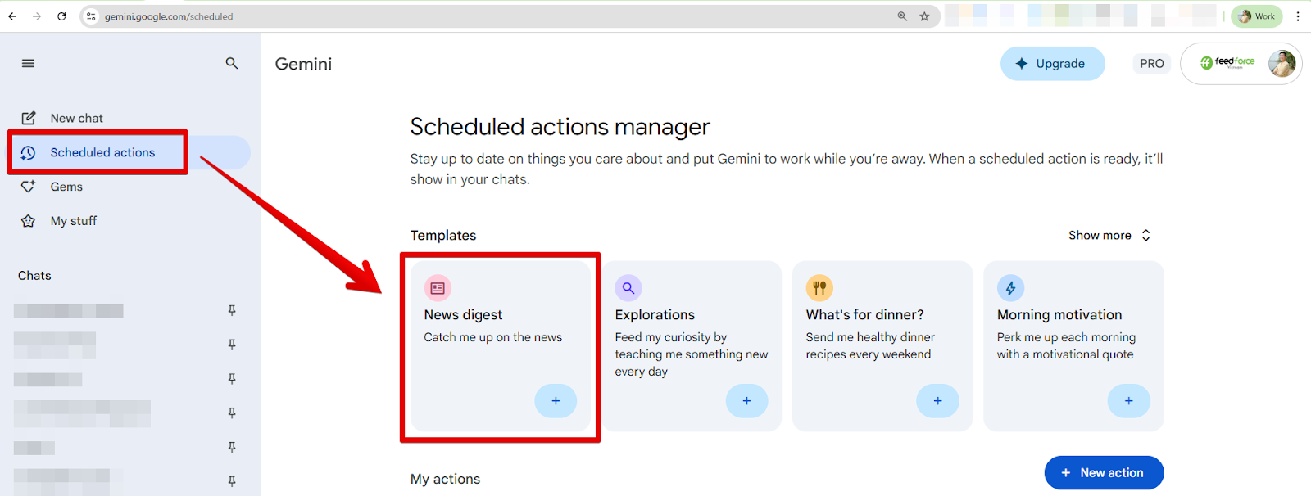The image size is (1311, 496).
Task: Click the Gems heart icon
Action: (x=29, y=187)
